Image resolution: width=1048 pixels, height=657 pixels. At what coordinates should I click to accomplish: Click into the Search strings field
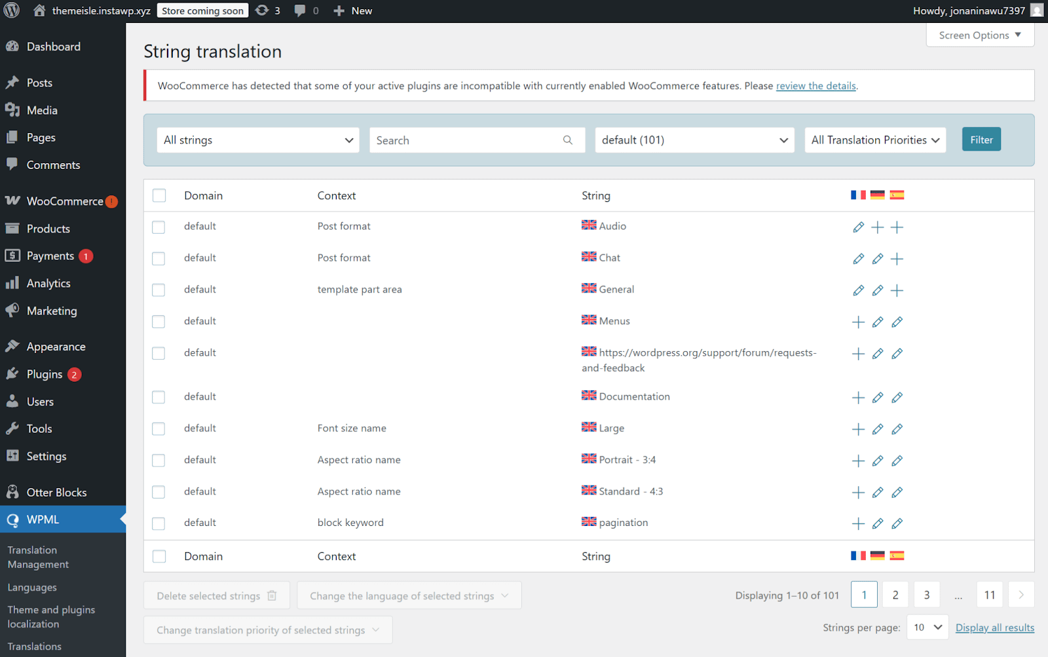[465, 140]
